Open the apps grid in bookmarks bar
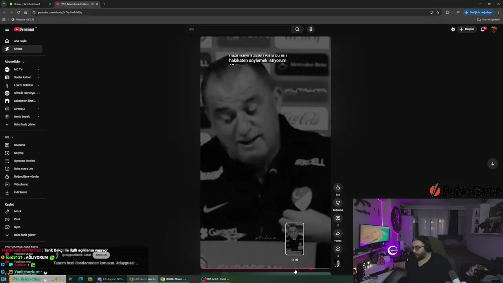503x283 pixels. [4, 20]
